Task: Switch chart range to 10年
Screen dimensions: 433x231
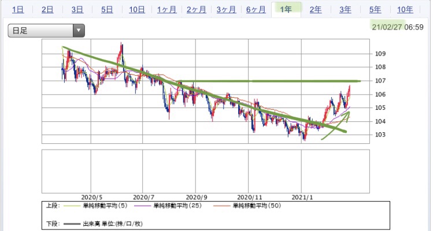Action: pos(405,10)
